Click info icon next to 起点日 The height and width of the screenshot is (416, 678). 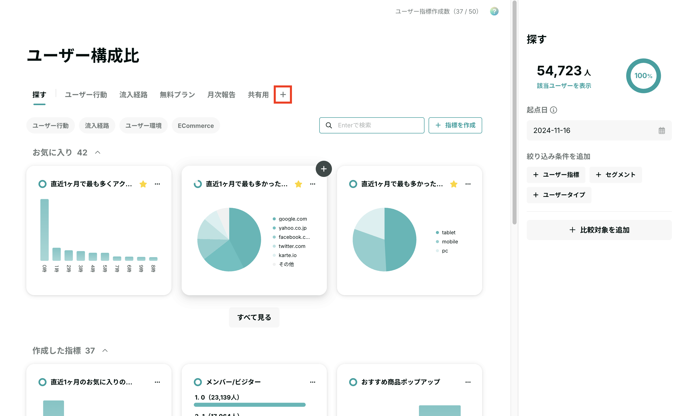(x=553, y=110)
